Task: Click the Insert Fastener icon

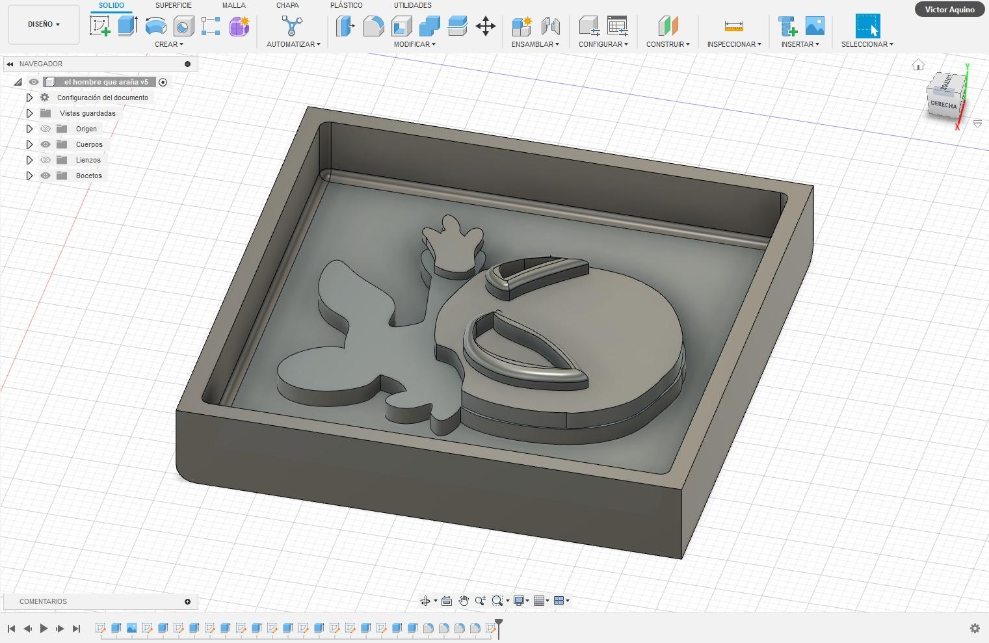Action: tap(787, 26)
